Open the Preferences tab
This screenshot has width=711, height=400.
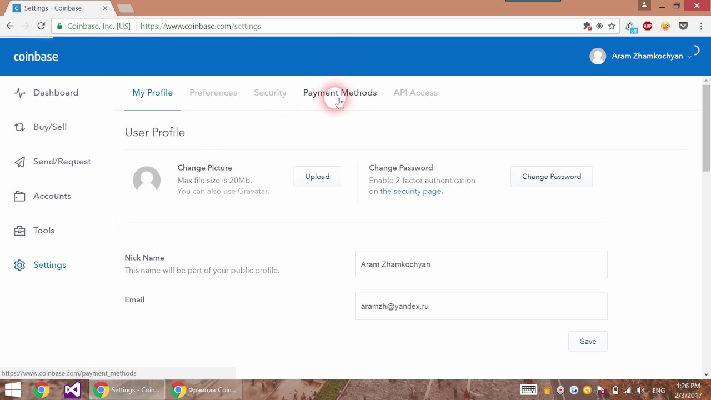click(x=213, y=93)
